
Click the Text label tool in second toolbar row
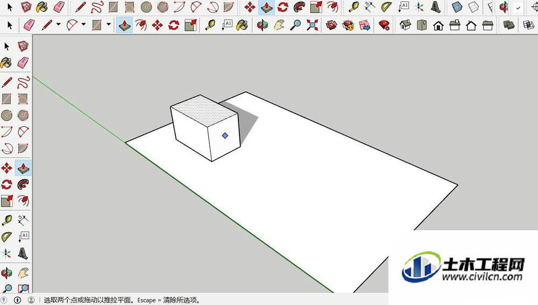pos(226,25)
